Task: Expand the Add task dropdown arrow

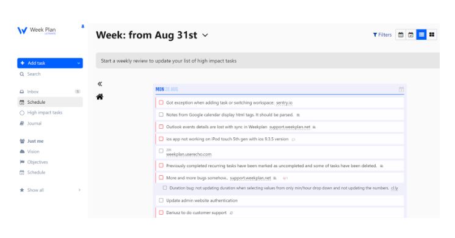Action: [79, 63]
